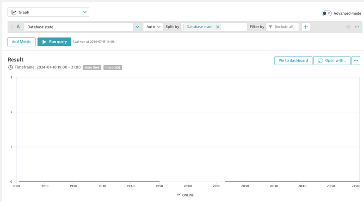Click inside the Filter by input field

(x=285, y=27)
